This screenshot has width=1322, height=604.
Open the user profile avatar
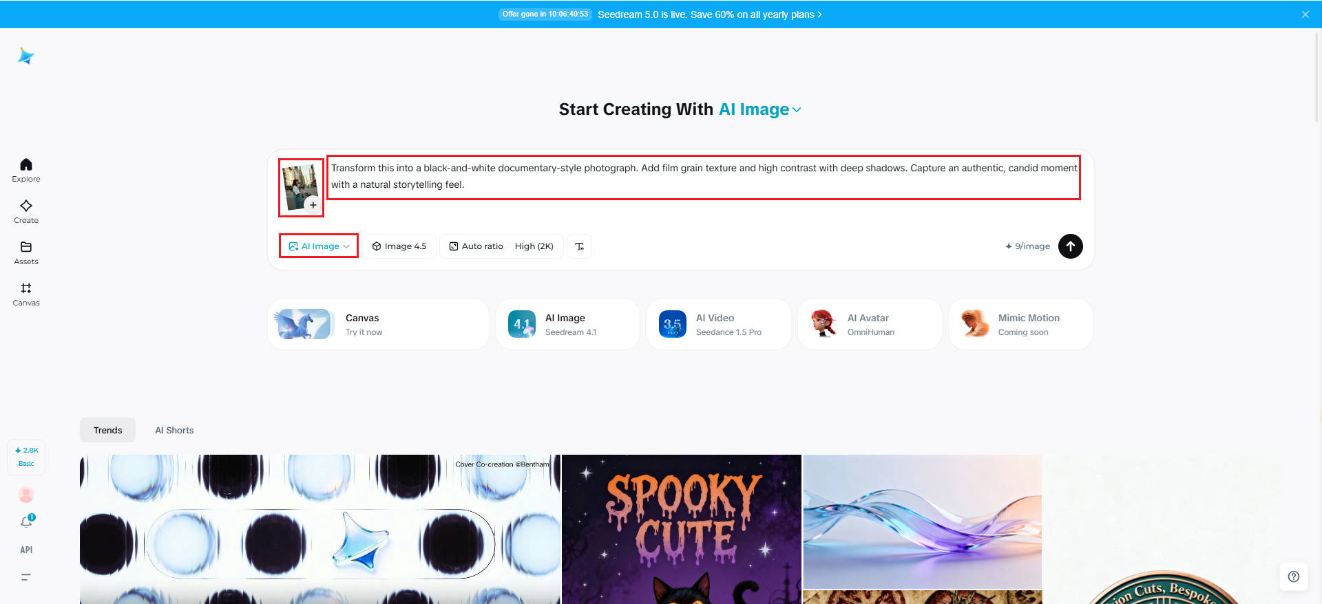tap(26, 494)
